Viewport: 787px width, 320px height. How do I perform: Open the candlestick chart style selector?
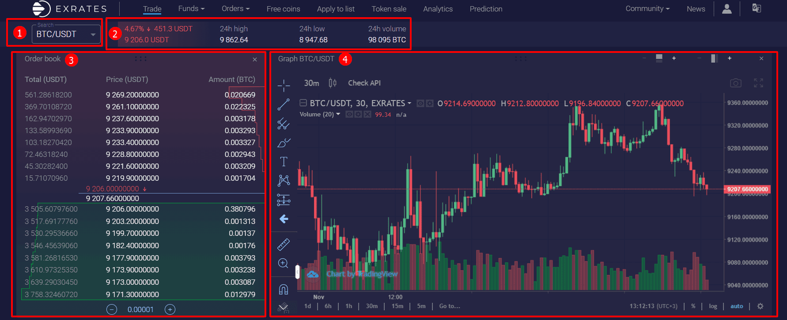pos(333,83)
